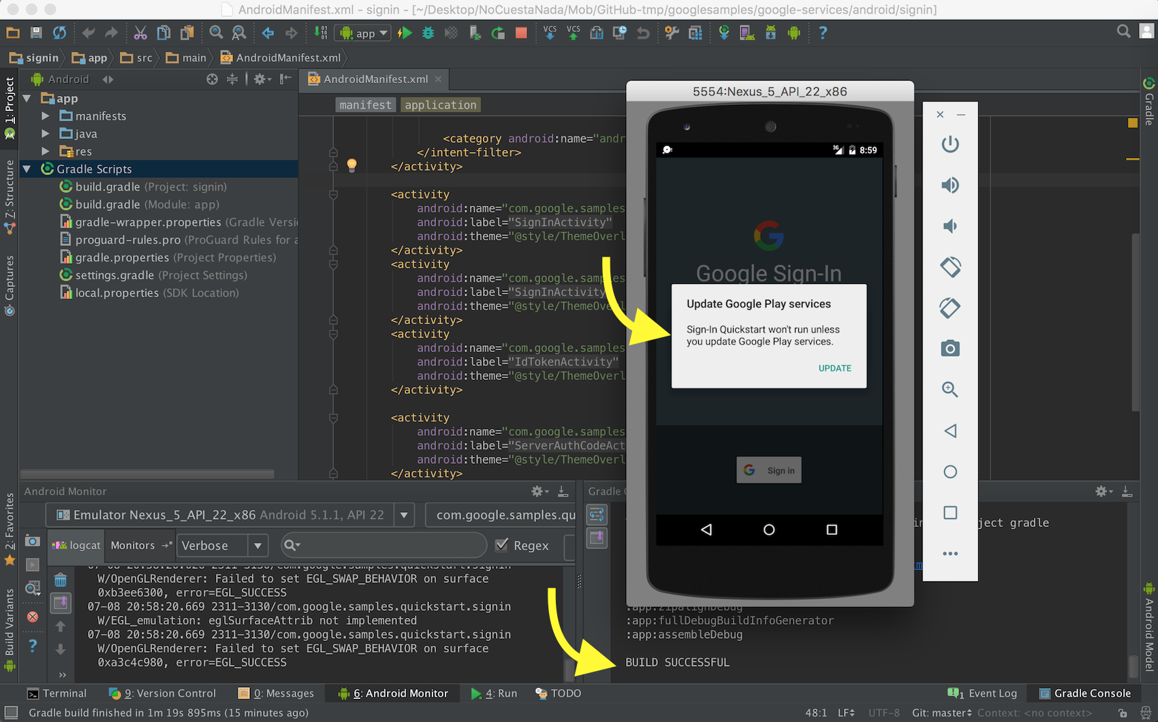Capture device screen camera icon in monitor
This screenshot has width=1158, height=722.
point(32,540)
